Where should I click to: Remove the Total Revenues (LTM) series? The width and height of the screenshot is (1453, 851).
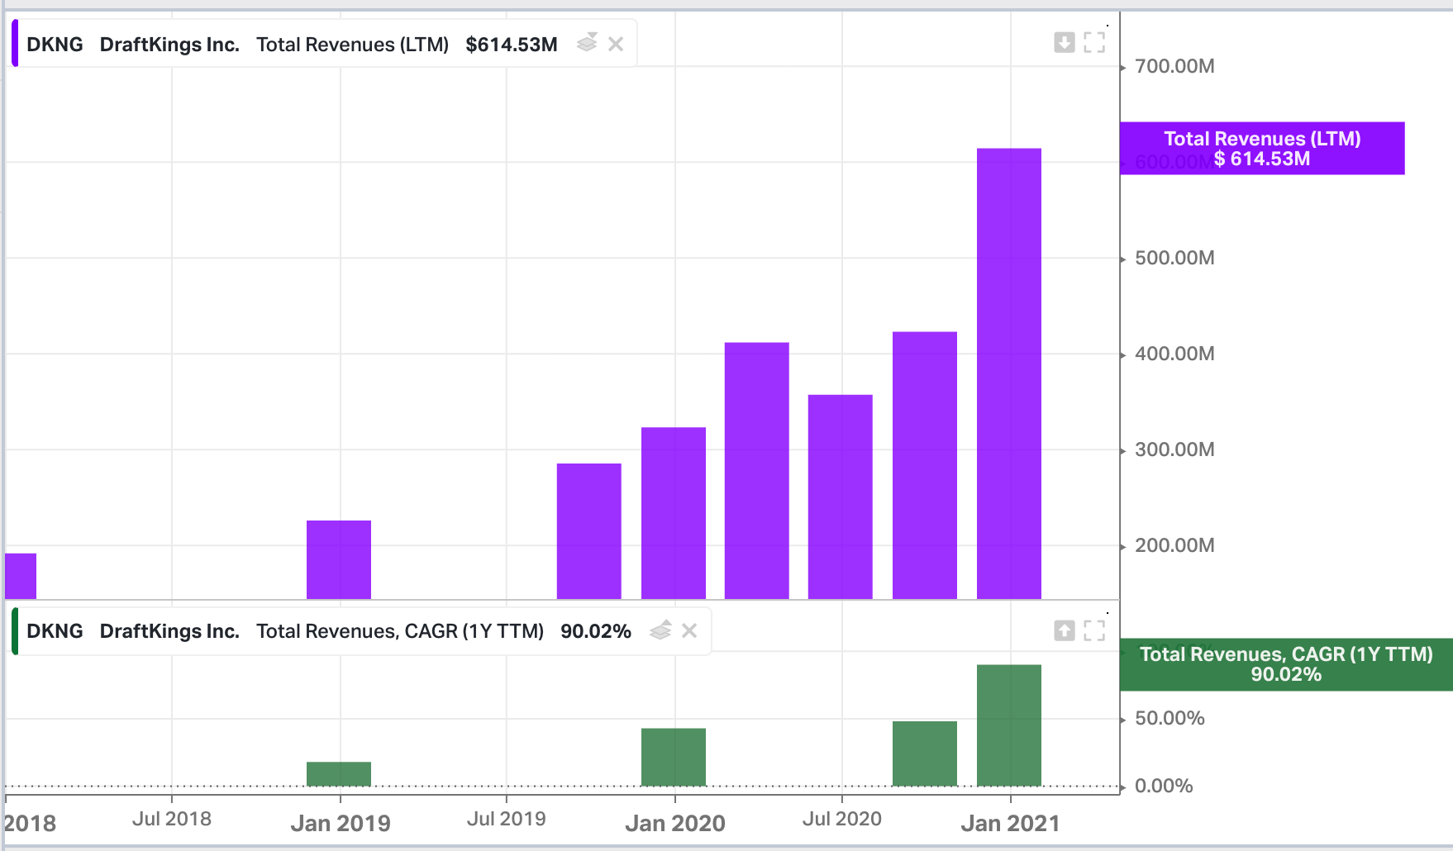(x=616, y=44)
